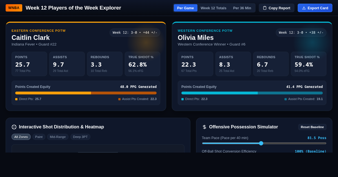This screenshot has height=177, width=338.
Task: Click the 'Week 12: 3-0 • +38 +/-' badge
Action: (x=301, y=33)
